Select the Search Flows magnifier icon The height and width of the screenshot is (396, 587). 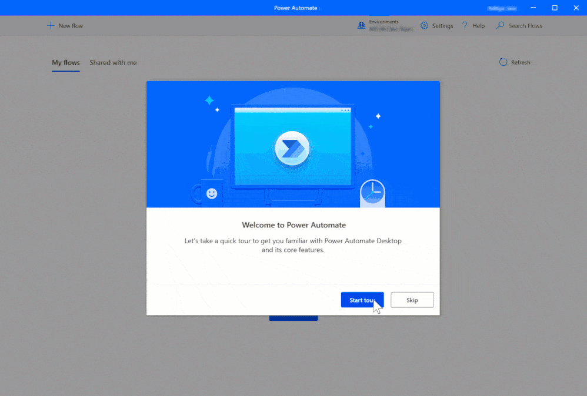point(499,25)
